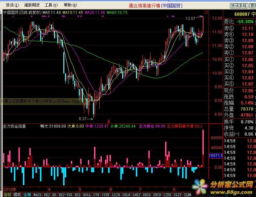Image resolution: width=256 pixels, height=197 pixels.
Task: Switch to the CYHT indicator tab
Action: [x=105, y=195]
